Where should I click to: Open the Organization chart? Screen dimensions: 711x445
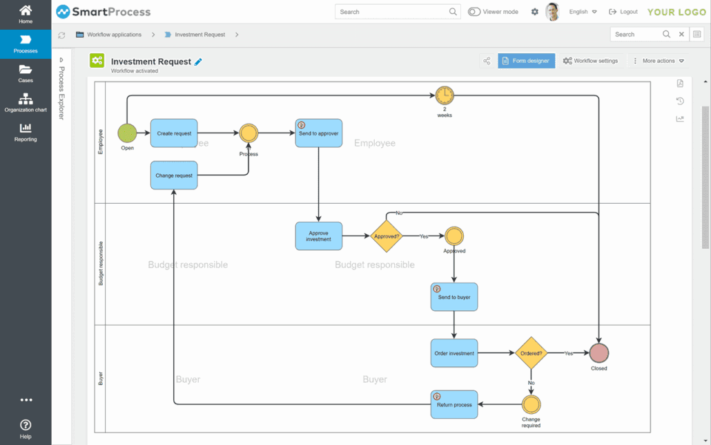click(25, 102)
